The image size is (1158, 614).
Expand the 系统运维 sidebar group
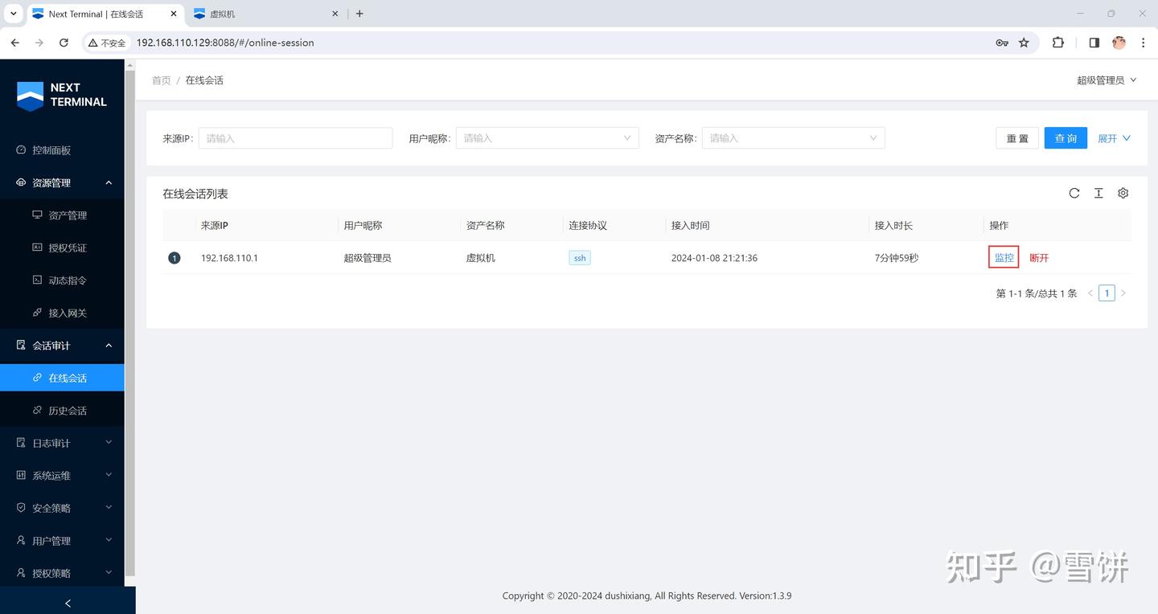coord(62,476)
